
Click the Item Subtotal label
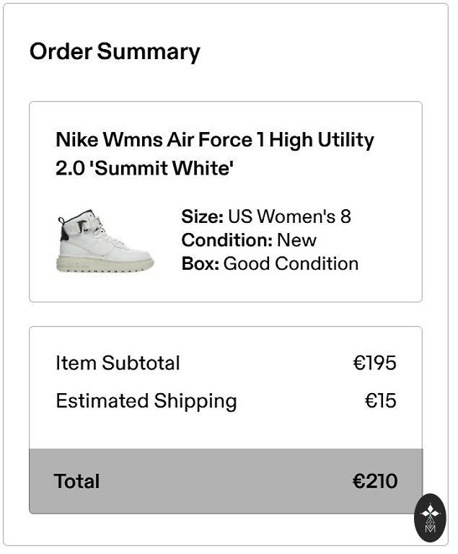point(118,363)
